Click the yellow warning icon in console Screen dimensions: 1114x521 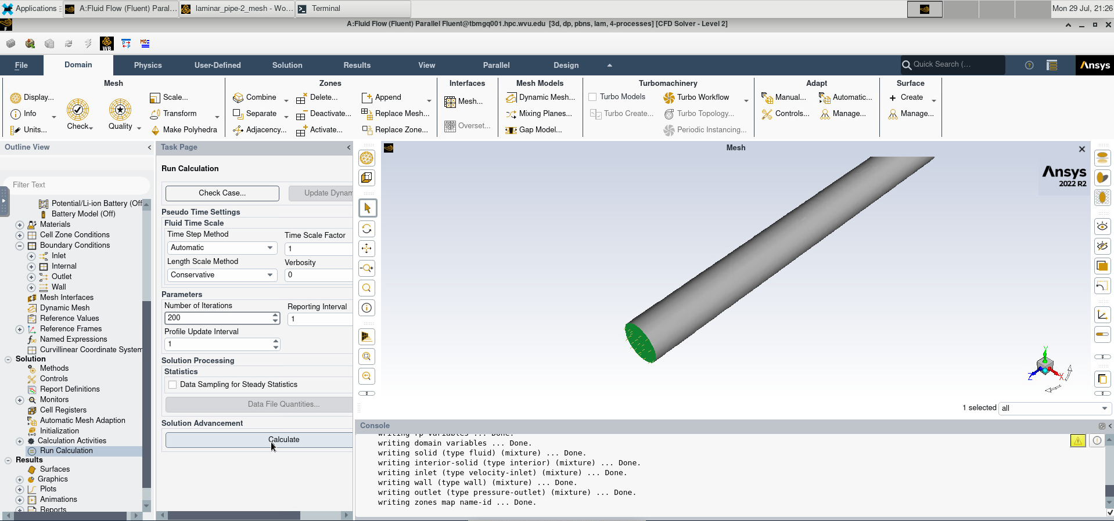click(x=1078, y=440)
